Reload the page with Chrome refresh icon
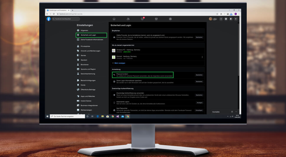Image resolution: width=286 pixels, height=157 pixels. [54, 14]
